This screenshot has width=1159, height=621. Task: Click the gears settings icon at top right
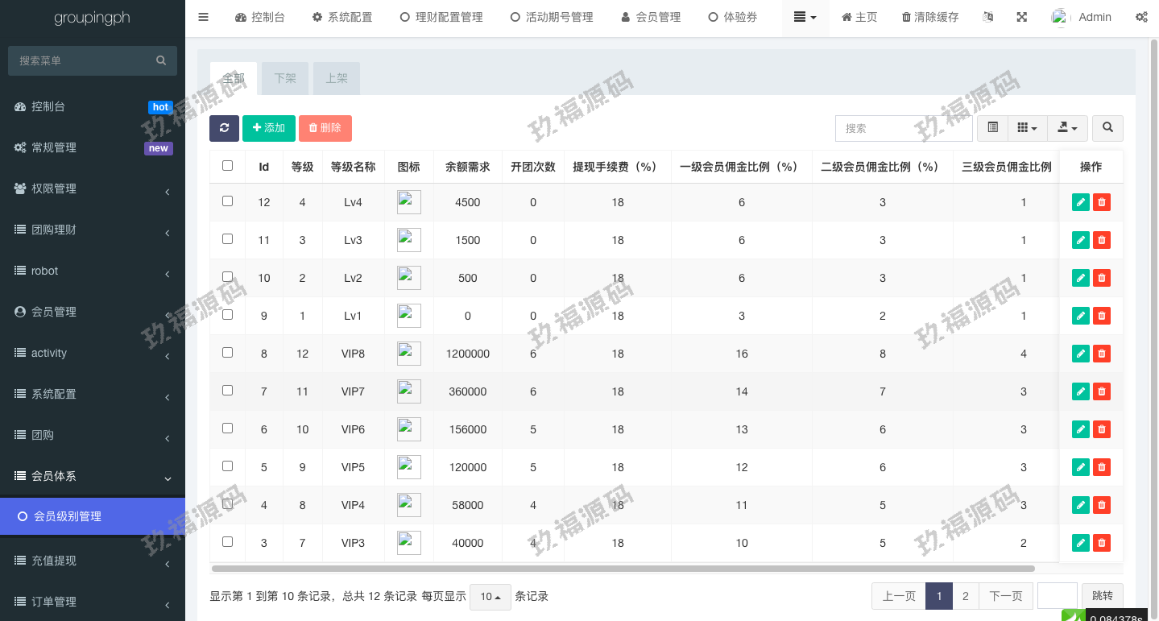point(1141,17)
